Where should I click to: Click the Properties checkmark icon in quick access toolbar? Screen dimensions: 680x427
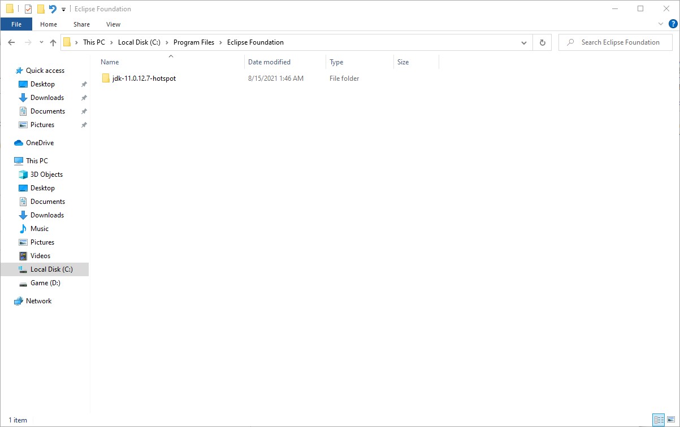coord(28,9)
